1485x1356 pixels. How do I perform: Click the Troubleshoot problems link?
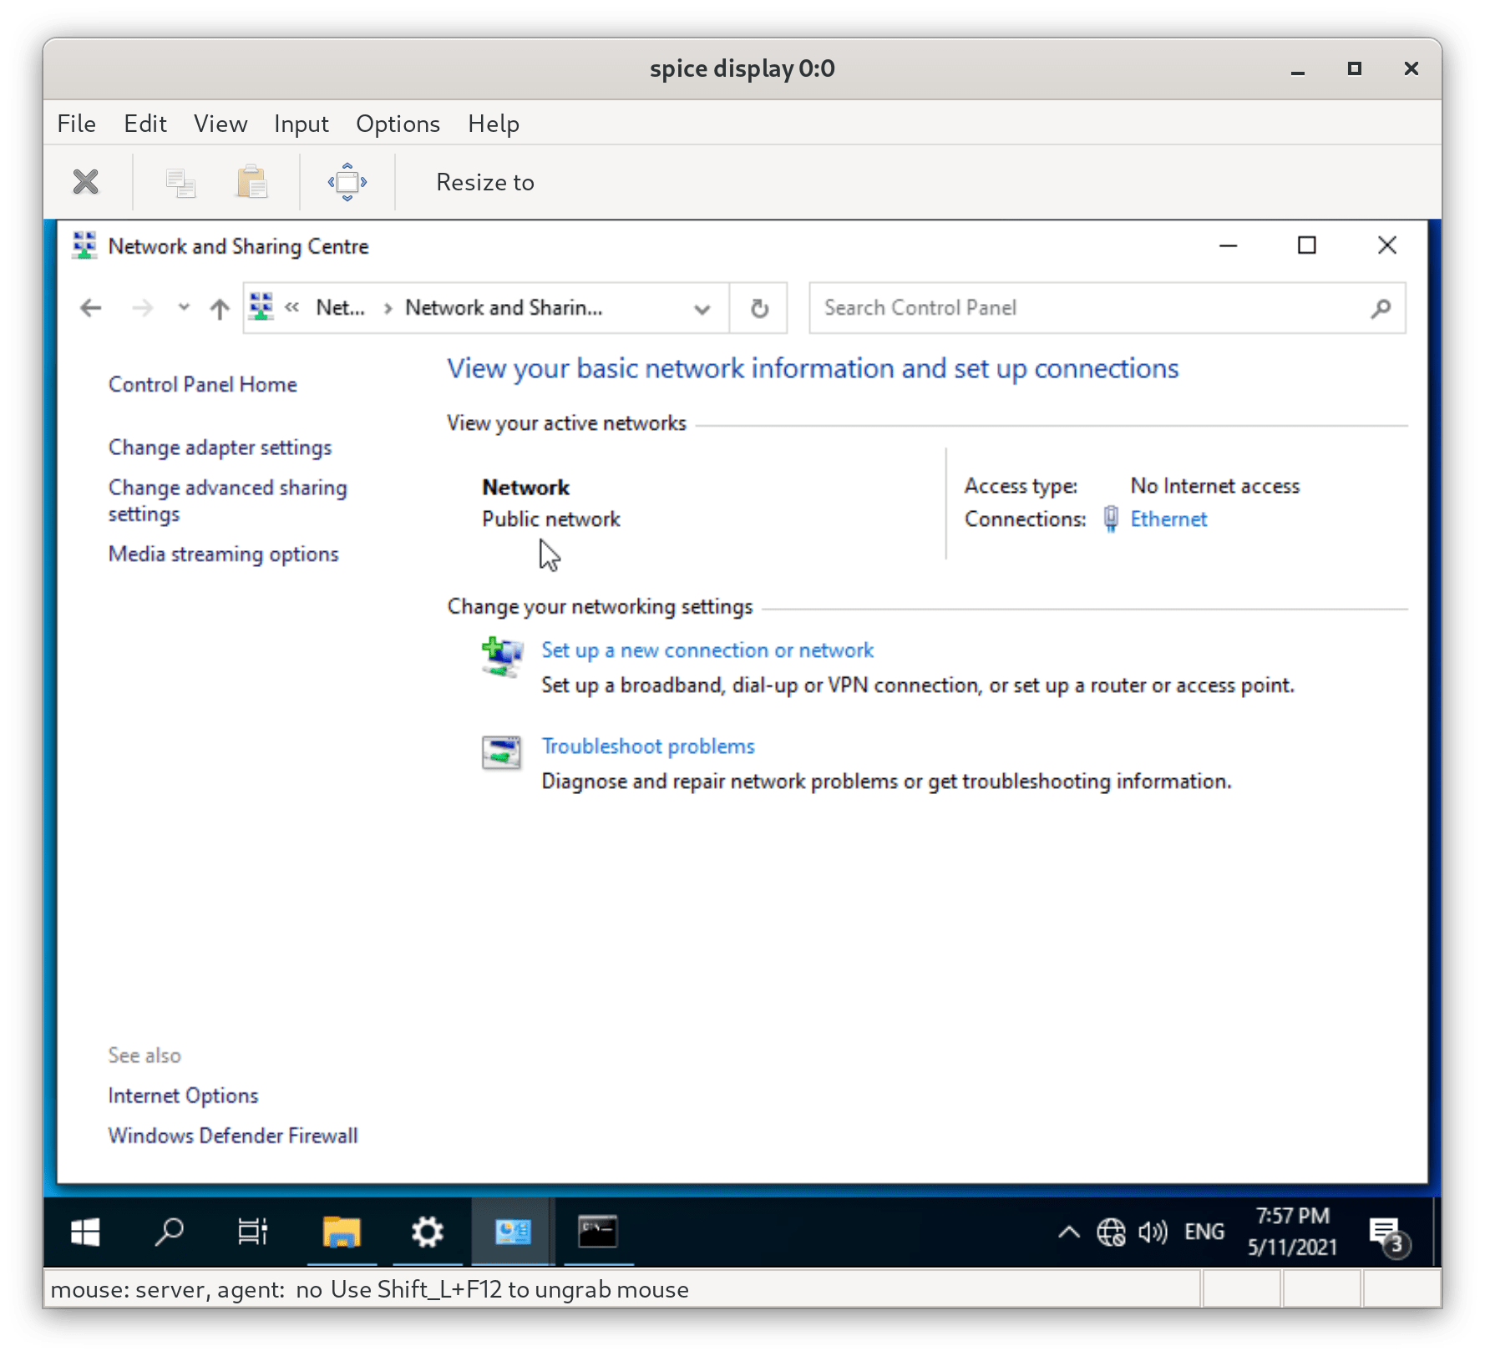point(648,746)
